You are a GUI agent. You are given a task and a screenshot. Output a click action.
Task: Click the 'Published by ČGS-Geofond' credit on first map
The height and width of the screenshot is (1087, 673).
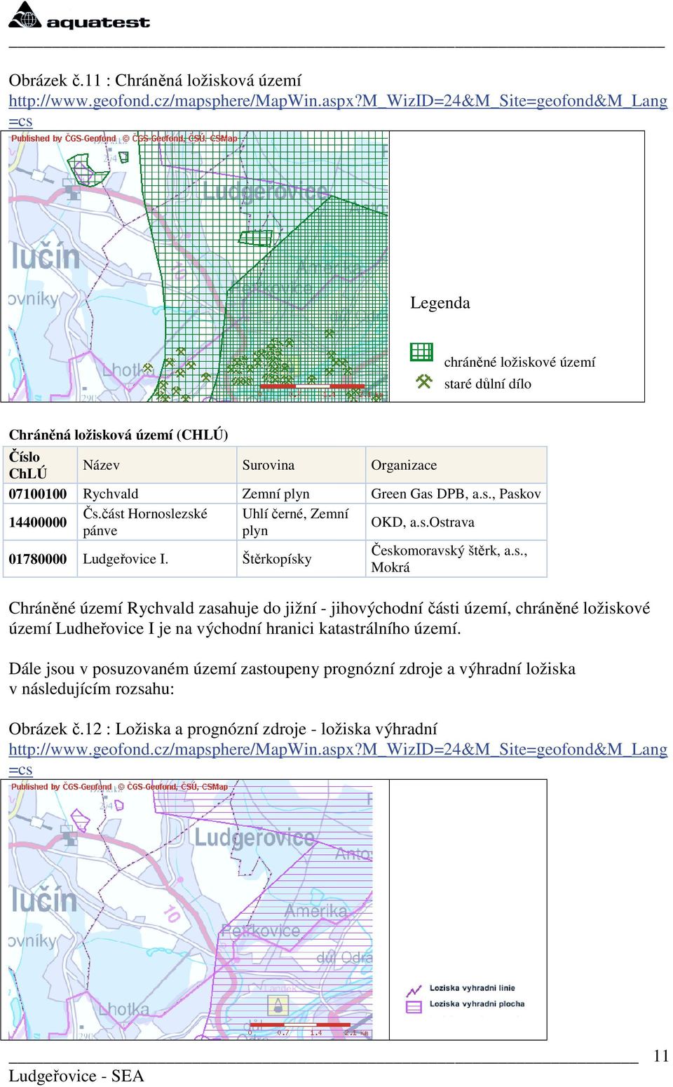(x=64, y=139)
